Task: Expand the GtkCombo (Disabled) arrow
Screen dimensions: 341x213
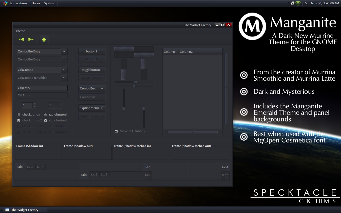Action: (64, 78)
